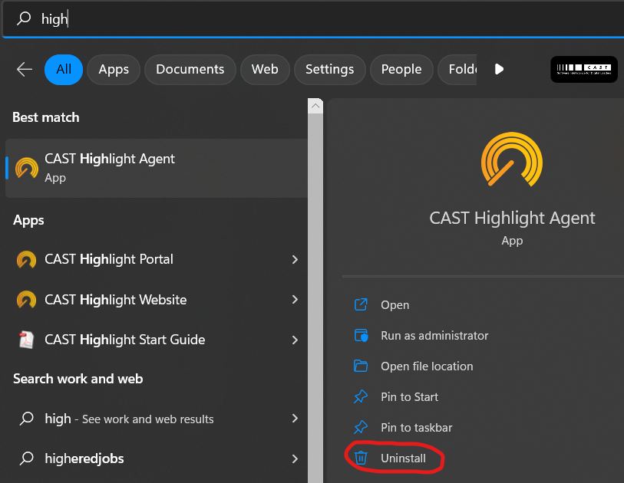Click the CAST Highlight Agent best match icon

[x=27, y=168]
